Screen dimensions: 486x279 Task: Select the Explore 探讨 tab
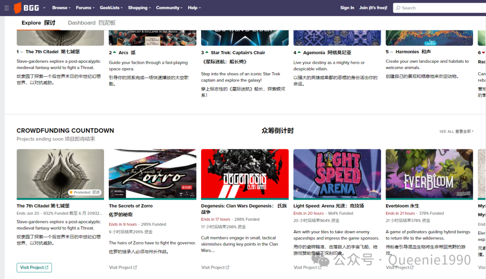[x=38, y=22]
